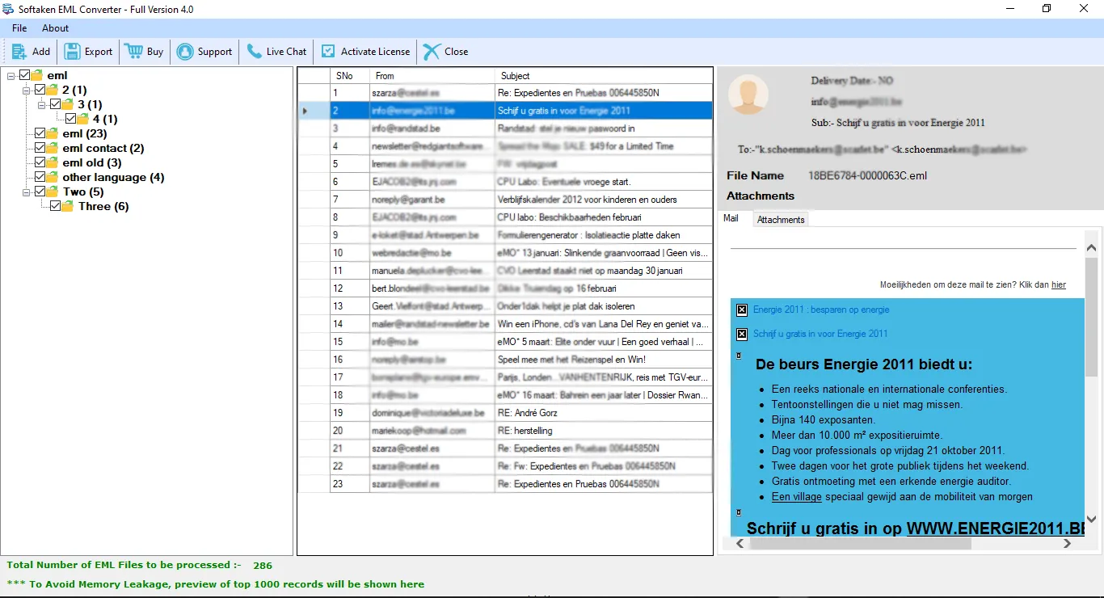This screenshot has height=598, width=1104.
Task: Switch to the Attachments tab
Action: [x=779, y=218]
